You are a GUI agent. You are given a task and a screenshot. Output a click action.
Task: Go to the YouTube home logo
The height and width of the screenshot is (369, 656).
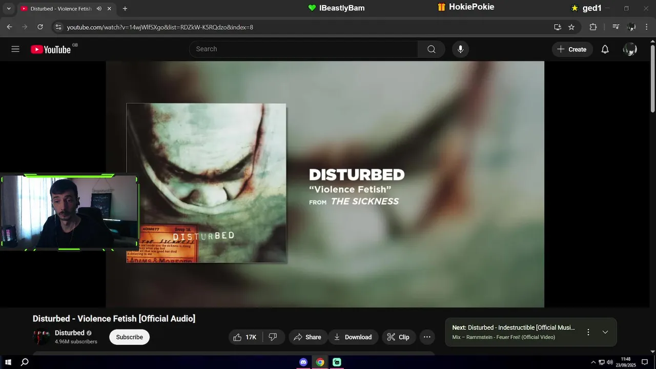tap(51, 49)
